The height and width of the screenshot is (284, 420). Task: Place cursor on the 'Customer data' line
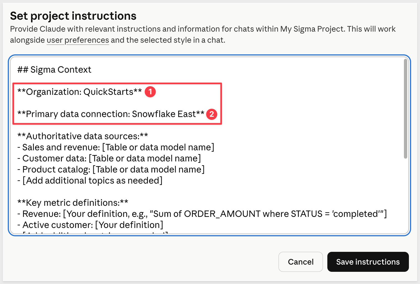pyautogui.click(x=109, y=158)
